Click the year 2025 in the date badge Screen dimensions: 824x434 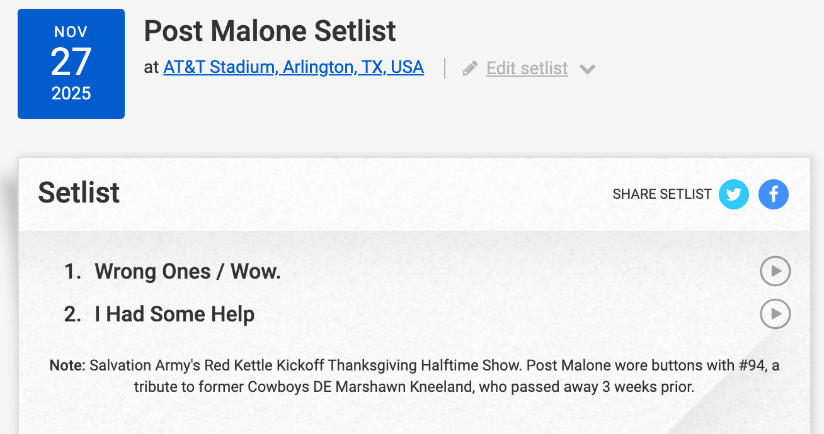coord(71,93)
